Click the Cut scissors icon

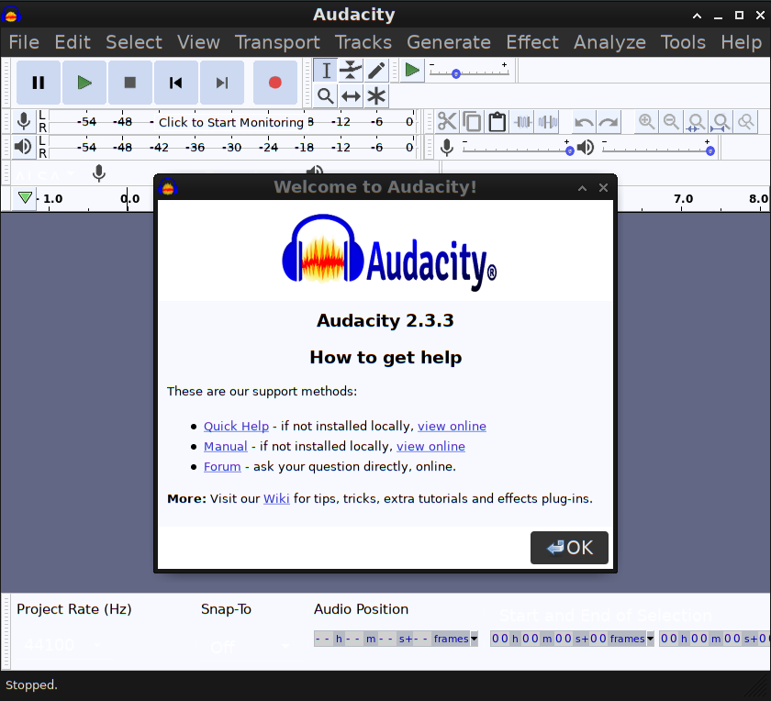[447, 122]
